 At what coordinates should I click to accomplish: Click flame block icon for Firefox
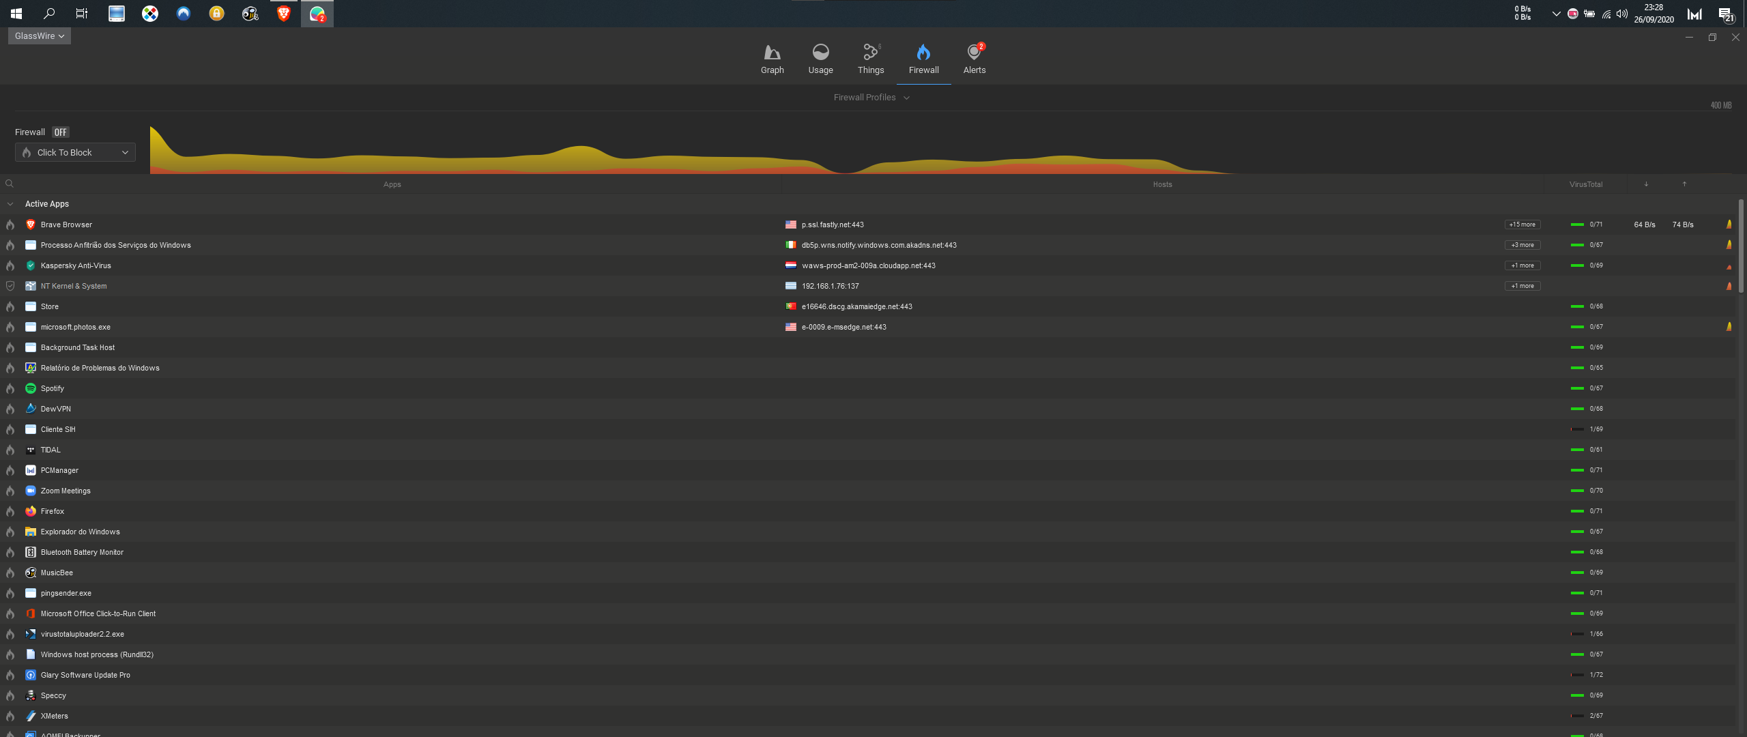click(x=10, y=511)
